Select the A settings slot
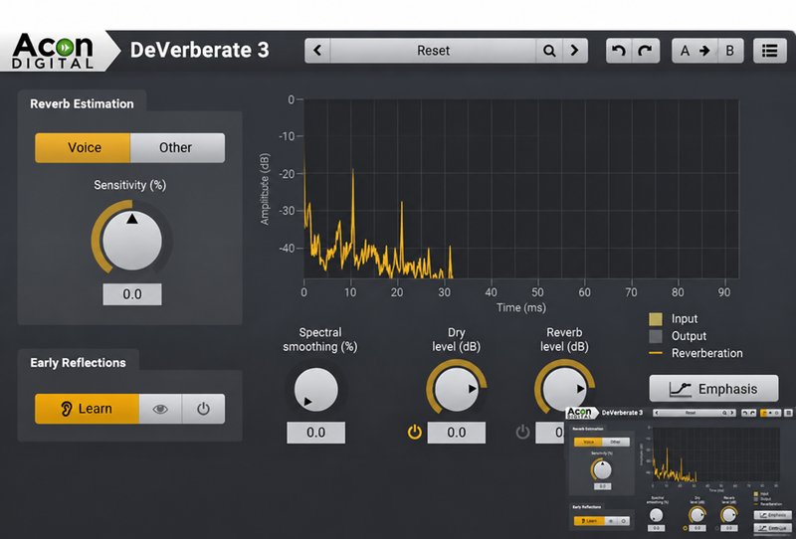The width and height of the screenshot is (796, 539). point(685,51)
